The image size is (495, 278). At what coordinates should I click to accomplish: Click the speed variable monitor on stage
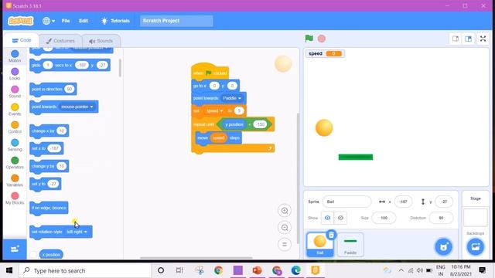tap(325, 53)
